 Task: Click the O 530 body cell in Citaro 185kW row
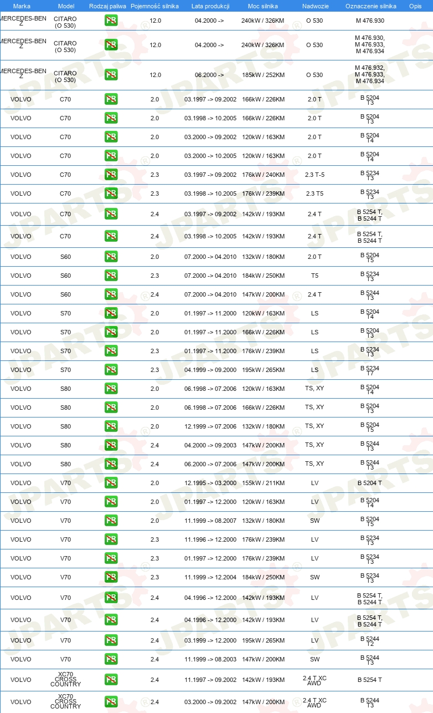pos(315,75)
